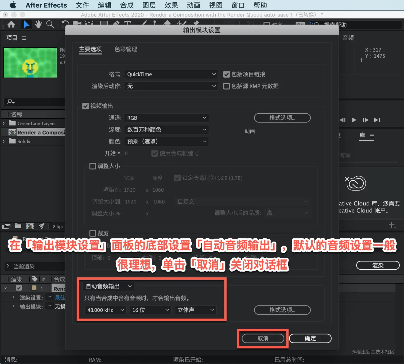Click the Creative Cloud disconnected icon

tap(355, 183)
